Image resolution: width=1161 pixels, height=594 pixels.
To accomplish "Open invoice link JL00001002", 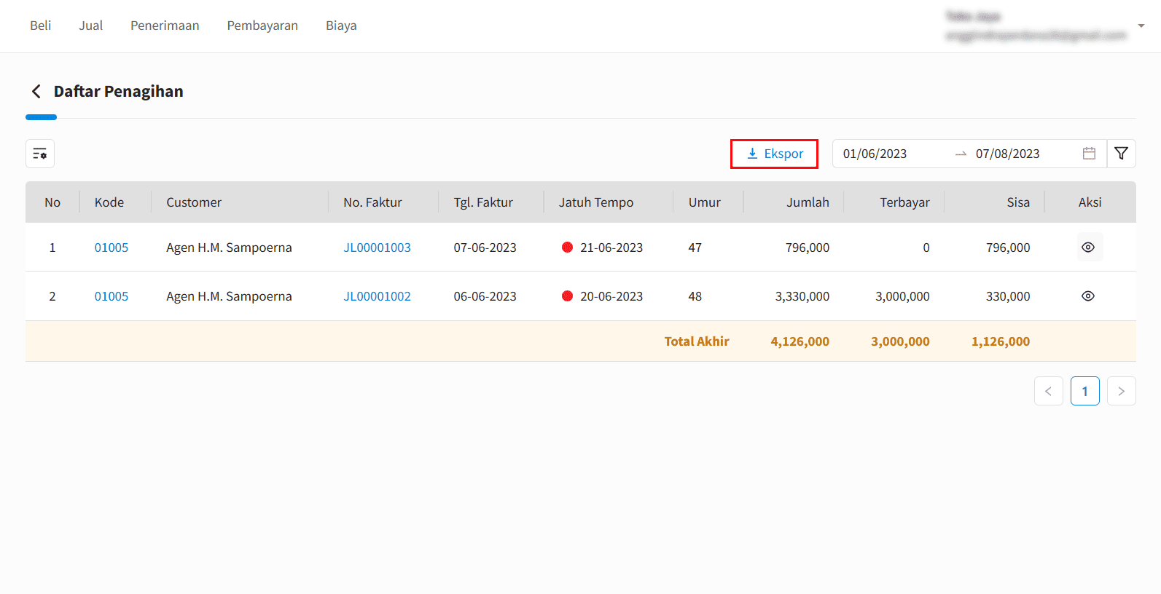I will point(377,296).
